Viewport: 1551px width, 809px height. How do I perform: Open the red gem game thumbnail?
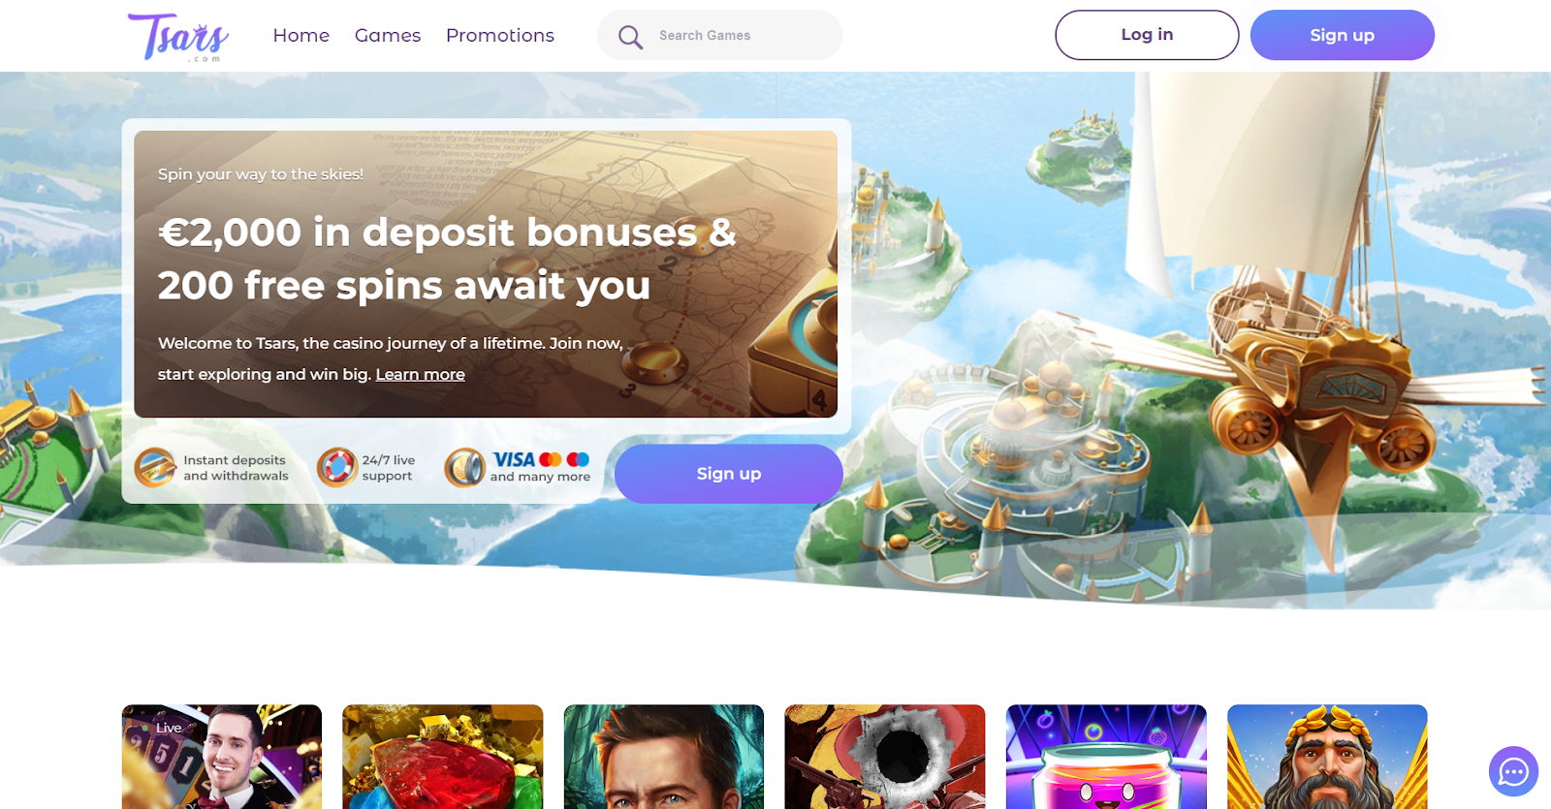pos(443,757)
